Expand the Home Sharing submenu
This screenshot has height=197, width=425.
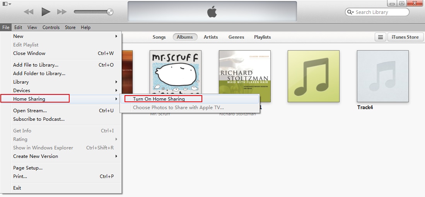tap(61, 99)
